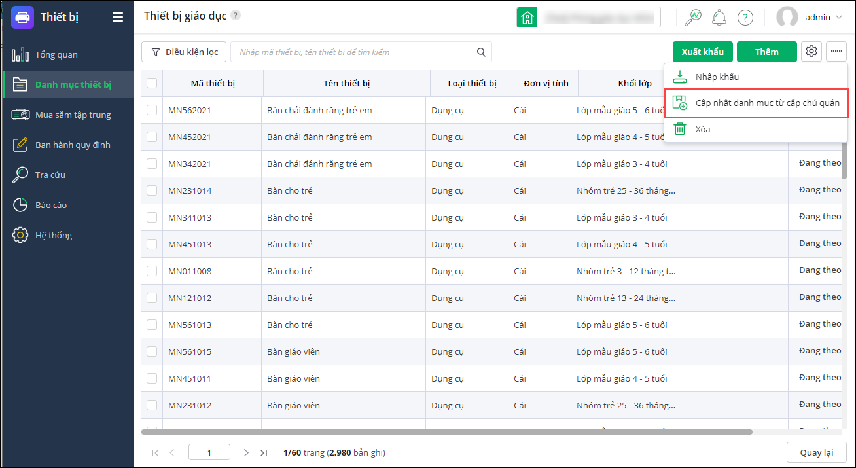Click the green home organization icon
Image resolution: width=856 pixels, height=468 pixels.
tap(527, 18)
